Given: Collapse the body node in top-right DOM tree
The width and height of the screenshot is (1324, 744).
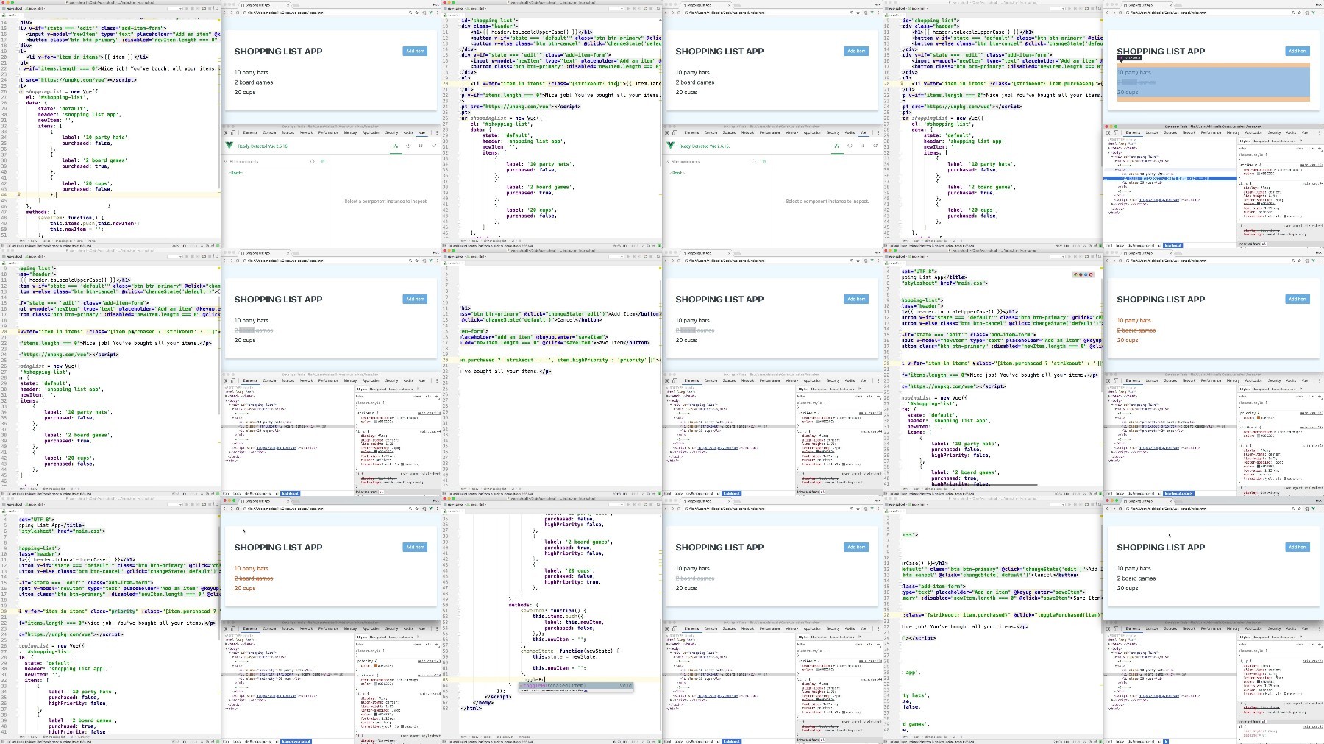Looking at the screenshot, I should pos(1110,152).
